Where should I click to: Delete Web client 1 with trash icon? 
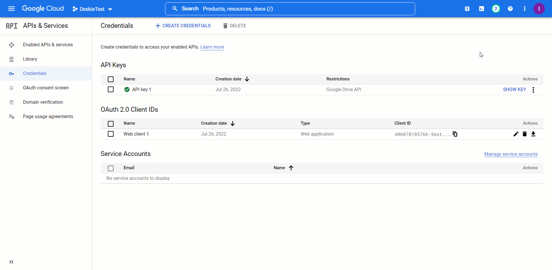[x=525, y=134]
